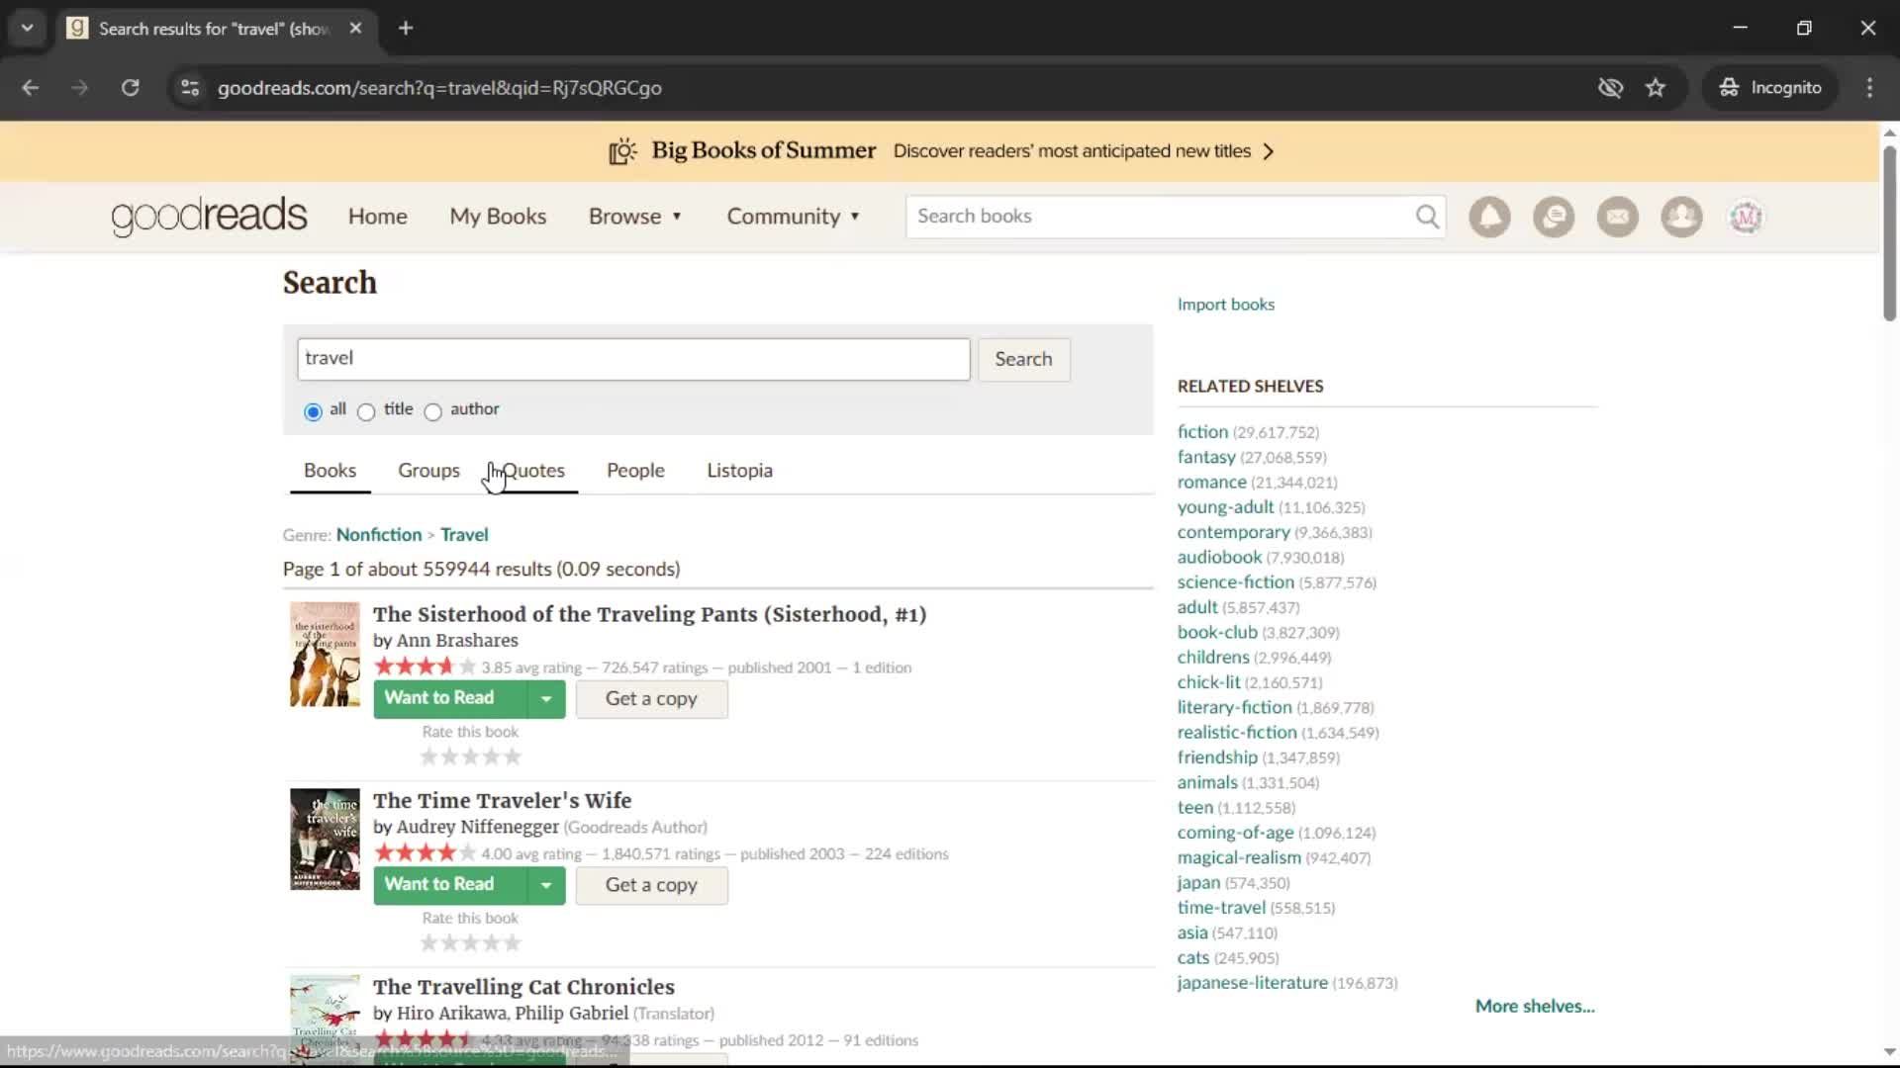The height and width of the screenshot is (1068, 1900).
Task: Open the fantasy shelf link
Action: 1206,457
